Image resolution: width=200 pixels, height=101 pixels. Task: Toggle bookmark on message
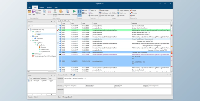click(x=133, y=10)
